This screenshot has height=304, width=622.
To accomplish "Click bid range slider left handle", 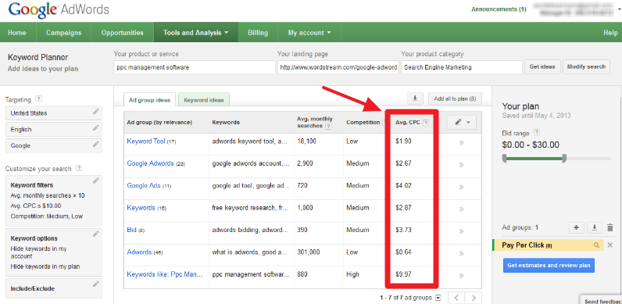I will pyautogui.click(x=504, y=159).
